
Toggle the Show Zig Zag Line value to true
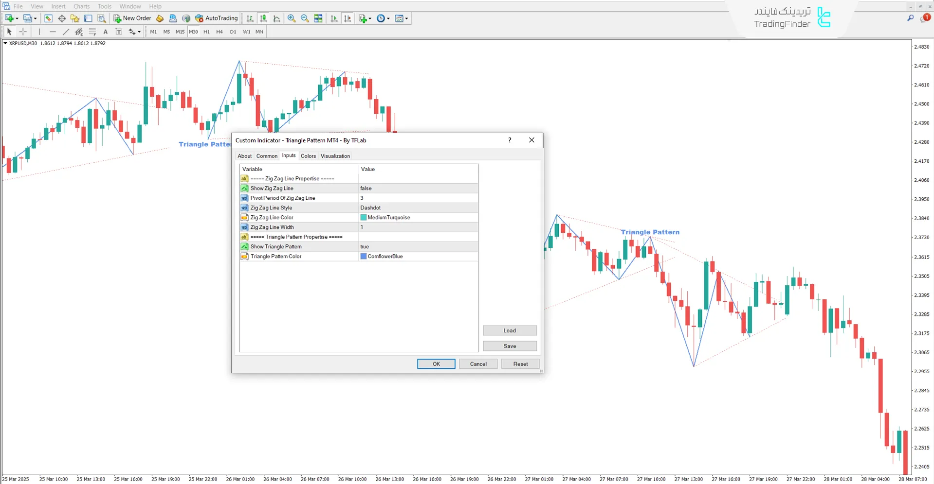(x=418, y=188)
